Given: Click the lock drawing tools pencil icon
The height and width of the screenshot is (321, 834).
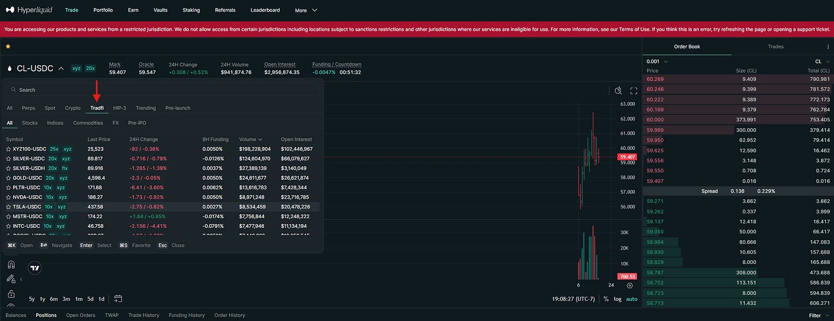Looking at the screenshot, I should point(11,279).
